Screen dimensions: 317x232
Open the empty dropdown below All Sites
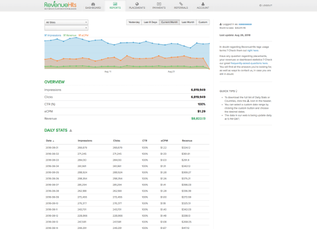point(66,28)
